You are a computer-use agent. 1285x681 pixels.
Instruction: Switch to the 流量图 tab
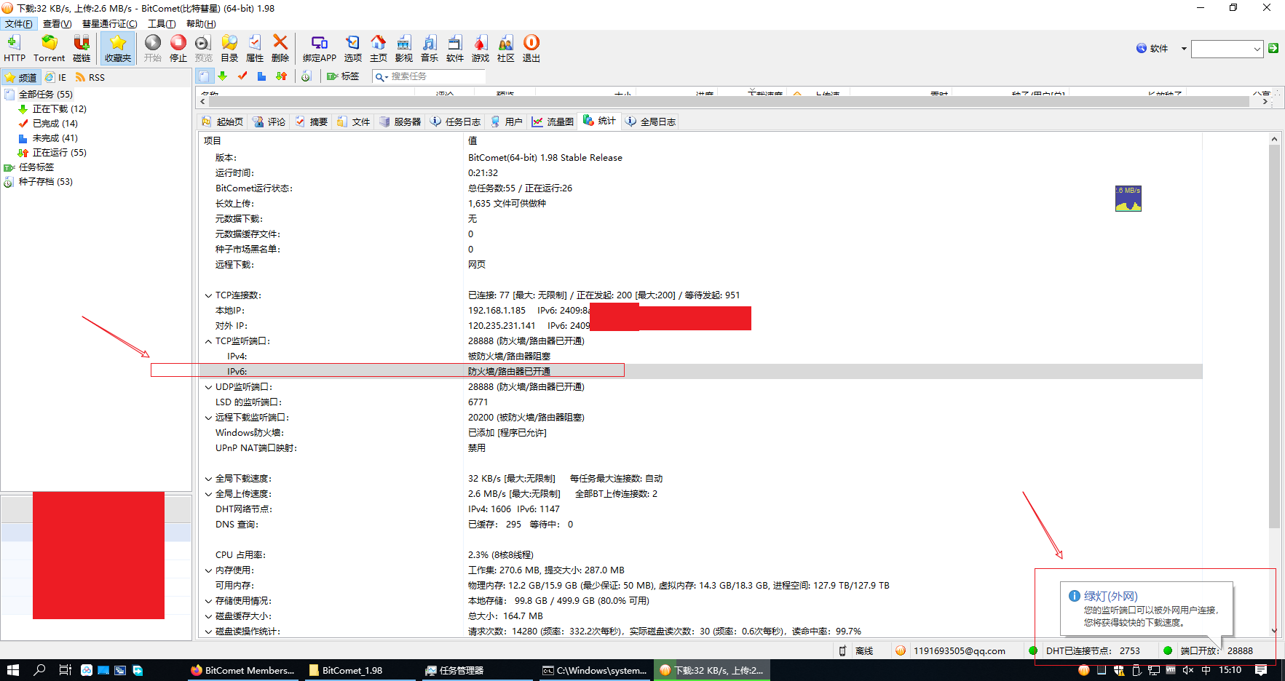coord(553,122)
